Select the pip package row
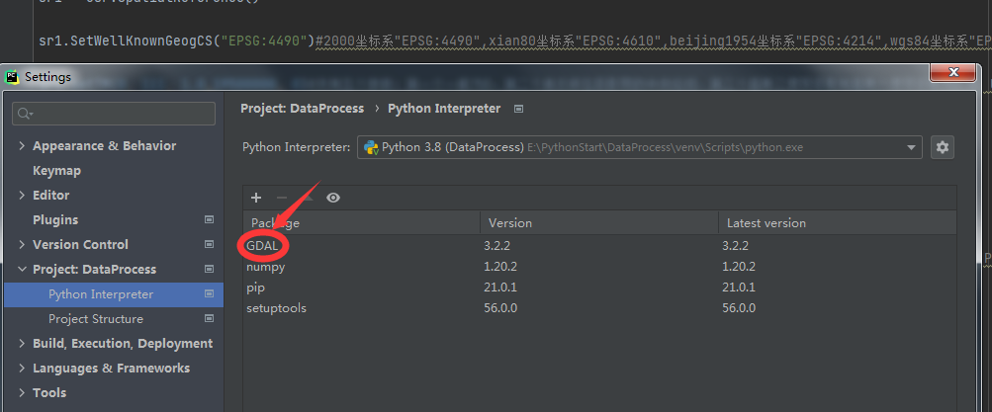 599,288
